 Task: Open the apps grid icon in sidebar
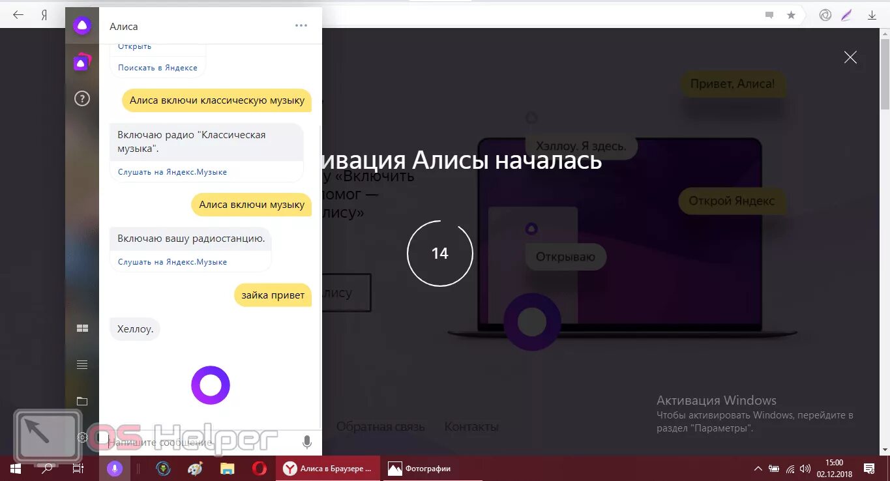coord(82,328)
